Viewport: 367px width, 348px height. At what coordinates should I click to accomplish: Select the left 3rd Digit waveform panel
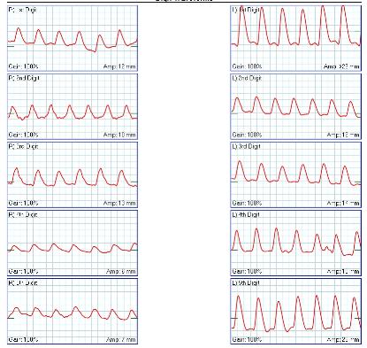[295, 174]
